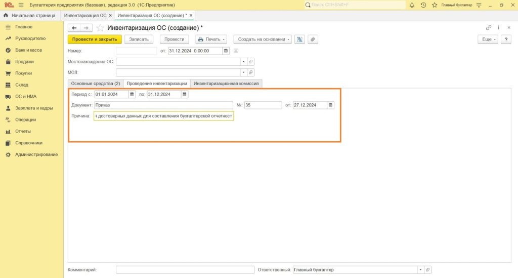Open the 'Местонахождение ОС' item card button
Viewport: 518px width, 278px height.
(251, 61)
